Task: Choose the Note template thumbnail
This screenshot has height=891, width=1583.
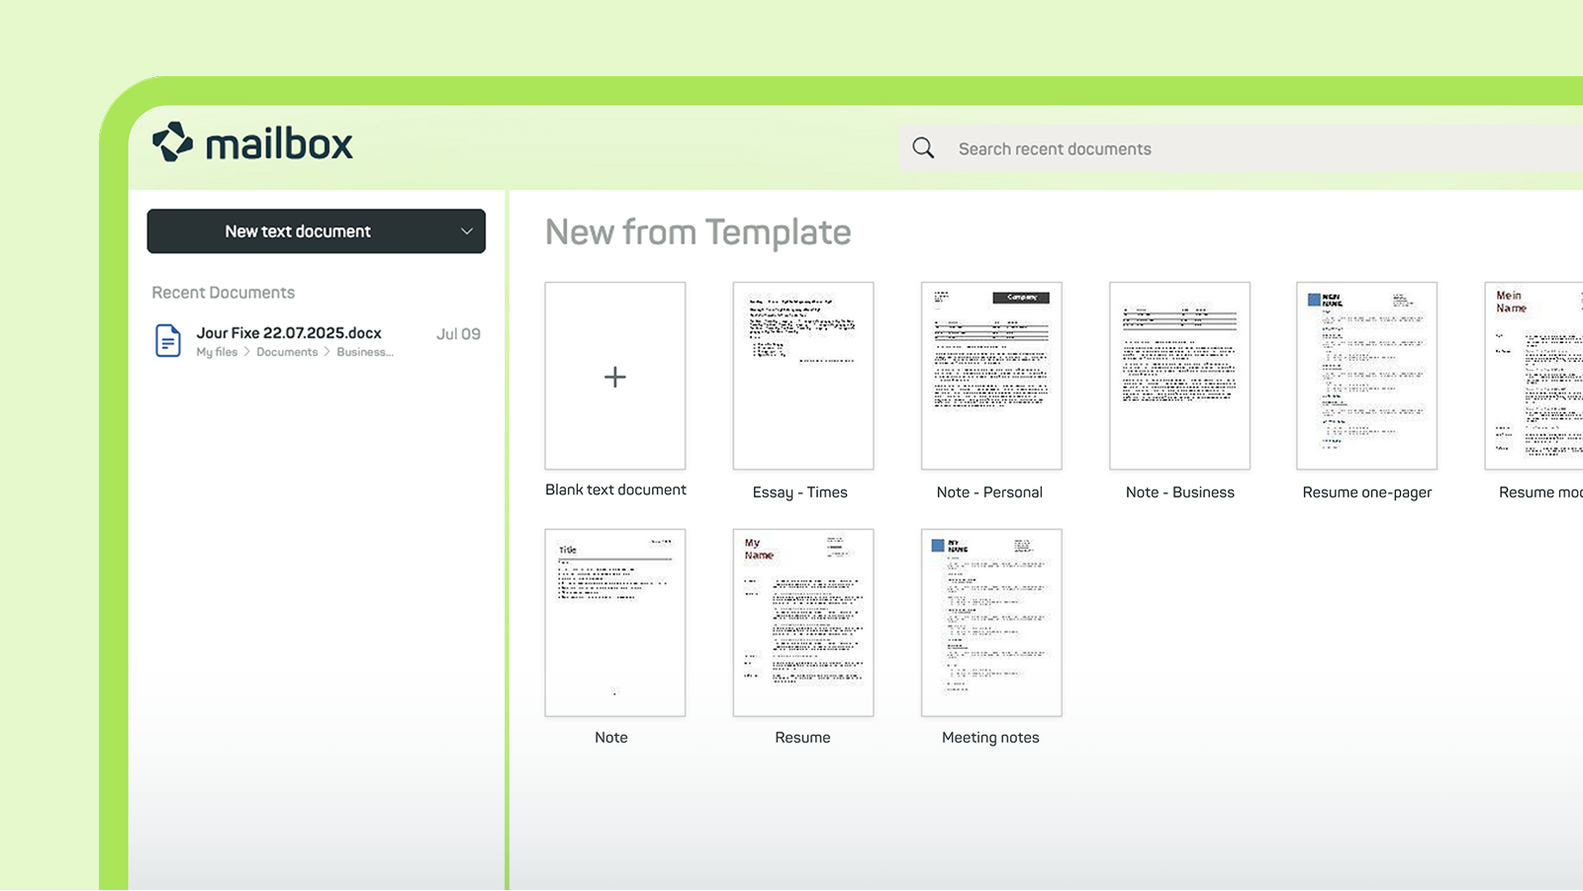Action: point(615,622)
